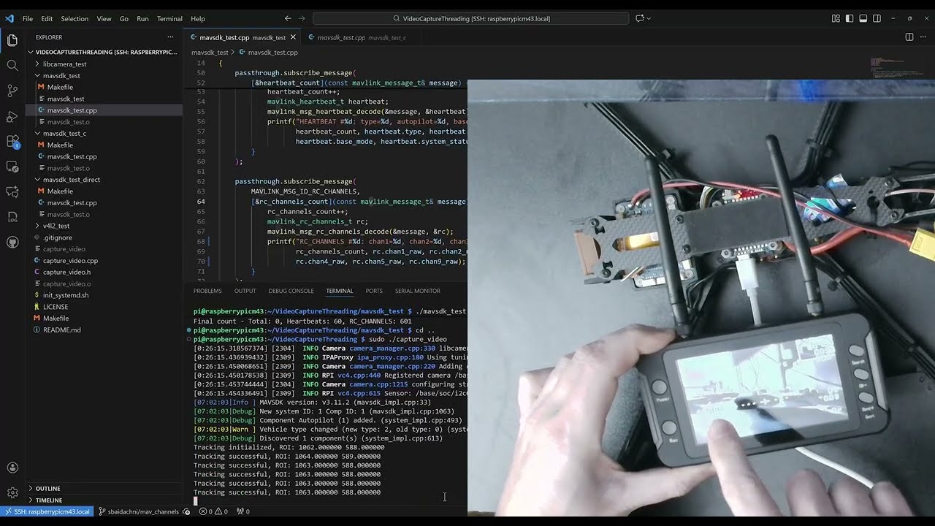Open capture_video.cpp in the explorer
Image resolution: width=935 pixels, height=526 pixels.
click(x=70, y=260)
